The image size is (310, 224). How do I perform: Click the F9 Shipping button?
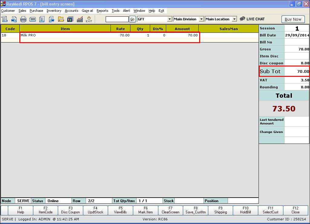tap(220, 210)
